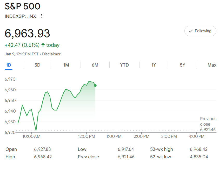Screen dimensions: 219x169
Task: Show the 6M chart range
Action: (x=95, y=65)
